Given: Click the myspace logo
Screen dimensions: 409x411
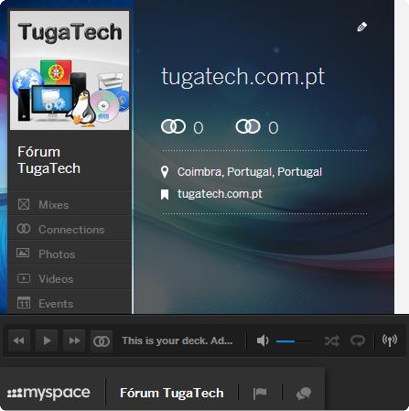Looking at the screenshot, I should click(x=48, y=393).
